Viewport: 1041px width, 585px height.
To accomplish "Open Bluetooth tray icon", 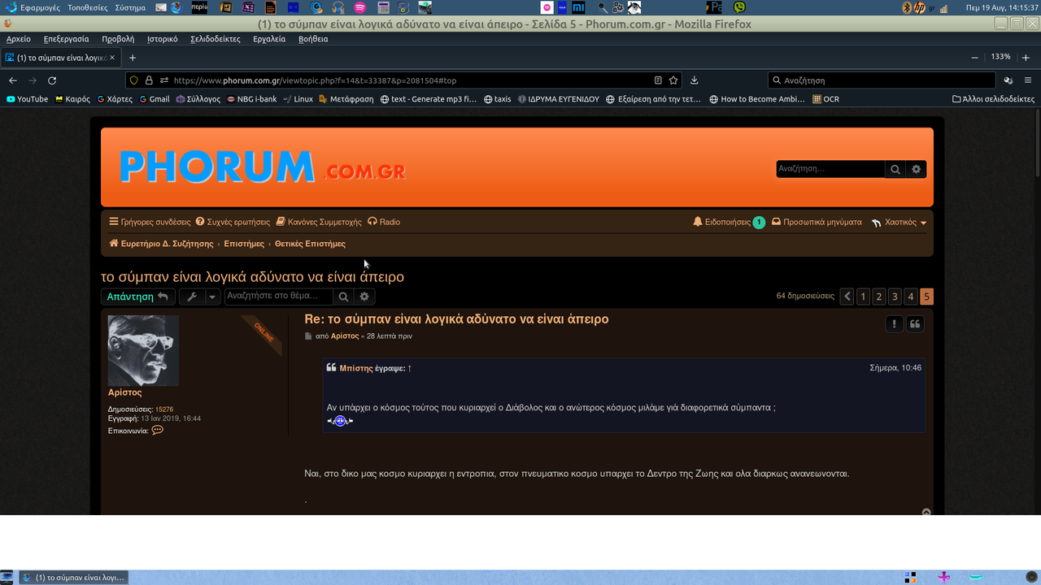I will pyautogui.click(x=907, y=7).
